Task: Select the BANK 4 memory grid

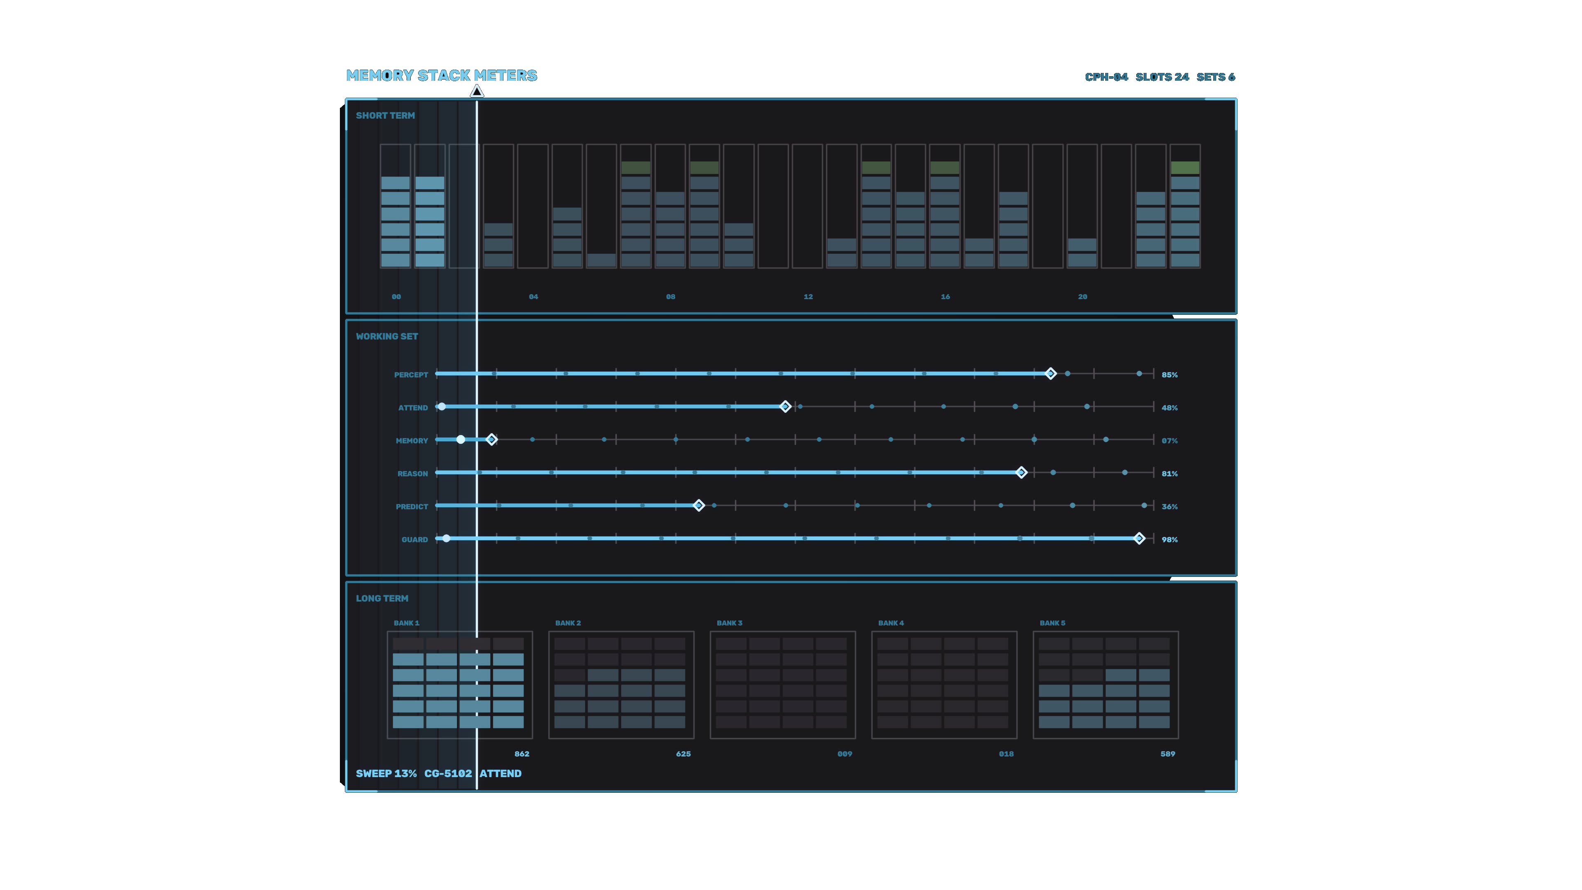Action: tap(944, 685)
